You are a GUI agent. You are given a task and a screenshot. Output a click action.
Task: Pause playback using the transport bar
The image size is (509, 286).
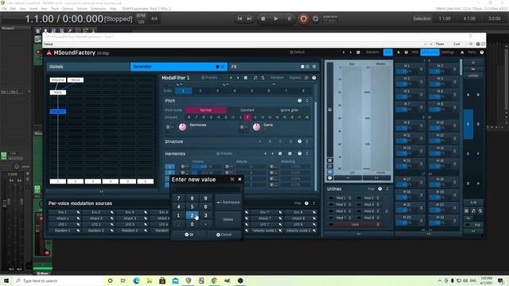click(289, 19)
